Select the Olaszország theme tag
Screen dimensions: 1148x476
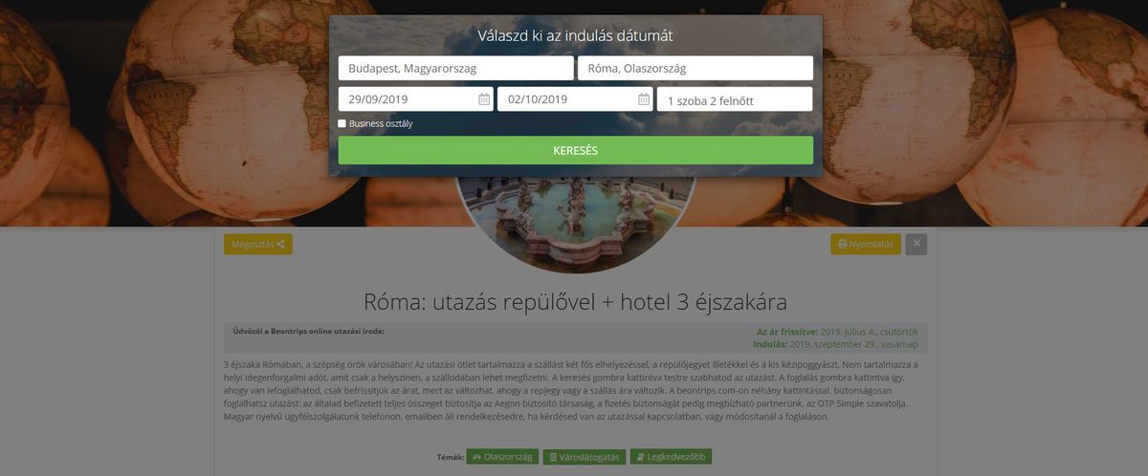pyautogui.click(x=502, y=457)
